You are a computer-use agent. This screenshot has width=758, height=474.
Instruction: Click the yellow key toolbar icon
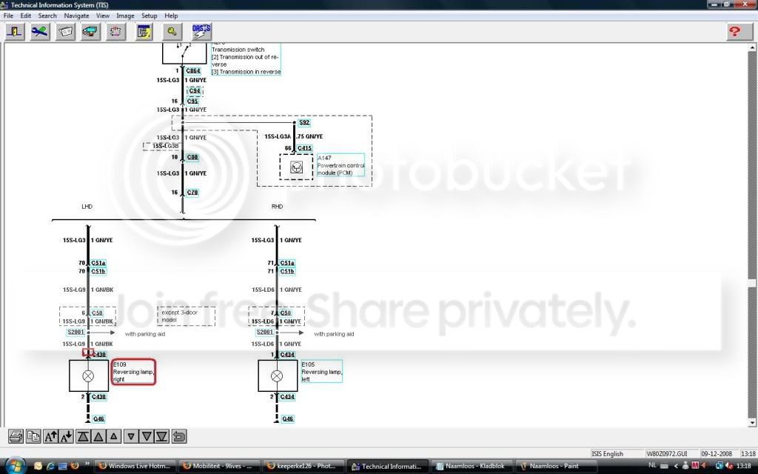pos(172,32)
